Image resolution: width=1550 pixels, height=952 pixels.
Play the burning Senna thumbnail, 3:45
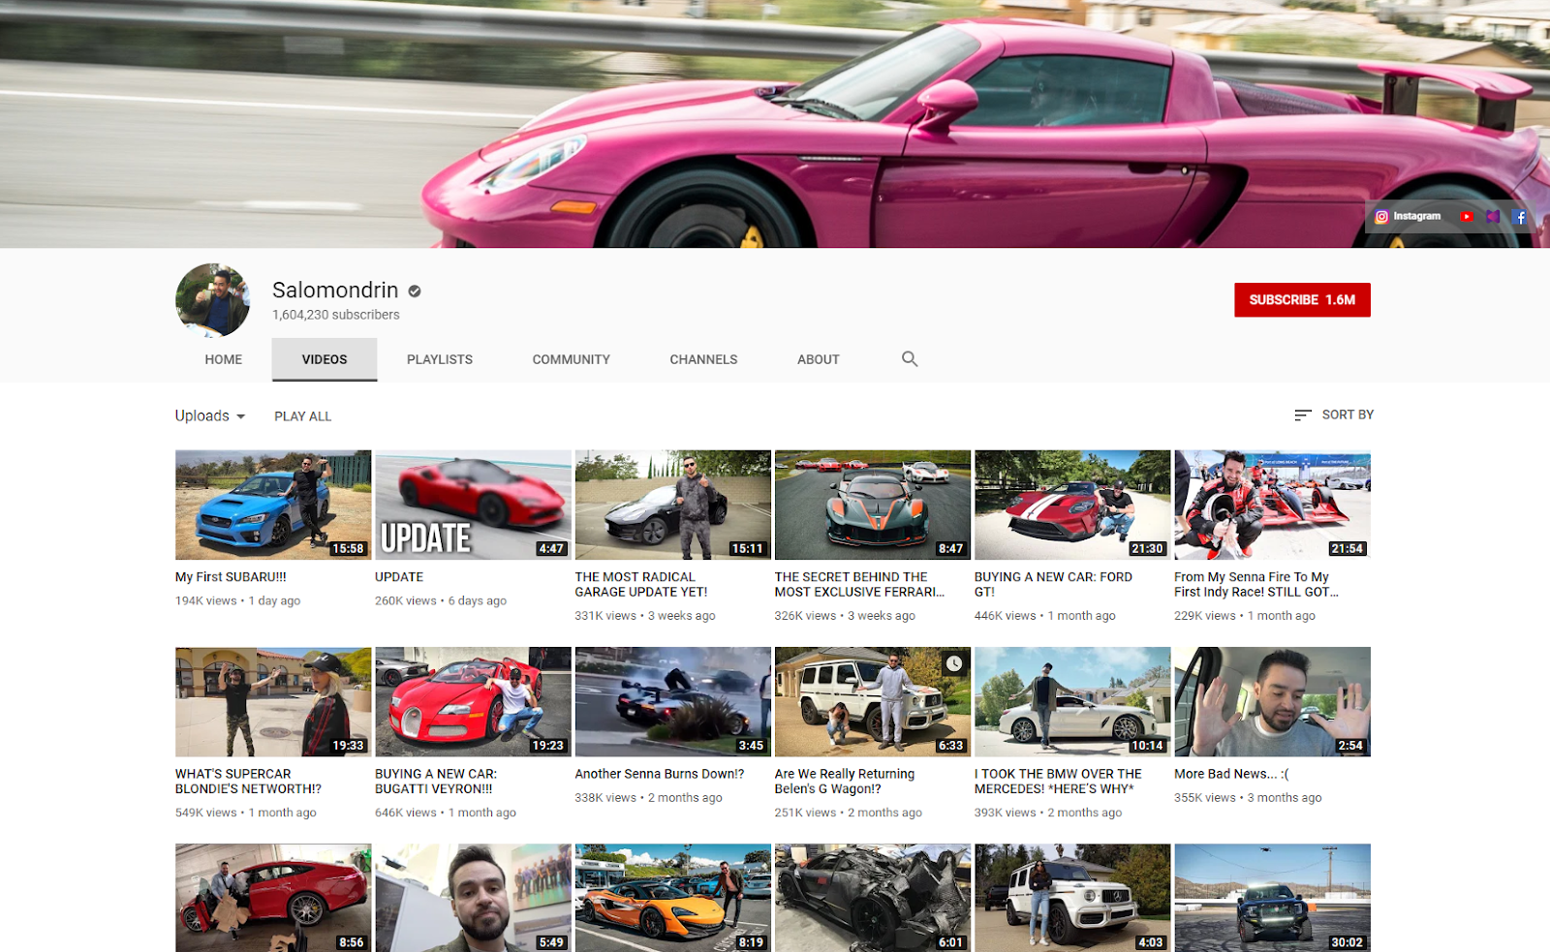point(672,702)
